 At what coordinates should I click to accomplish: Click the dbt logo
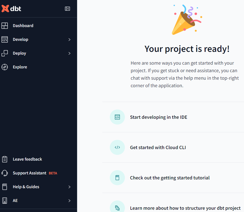11,9
